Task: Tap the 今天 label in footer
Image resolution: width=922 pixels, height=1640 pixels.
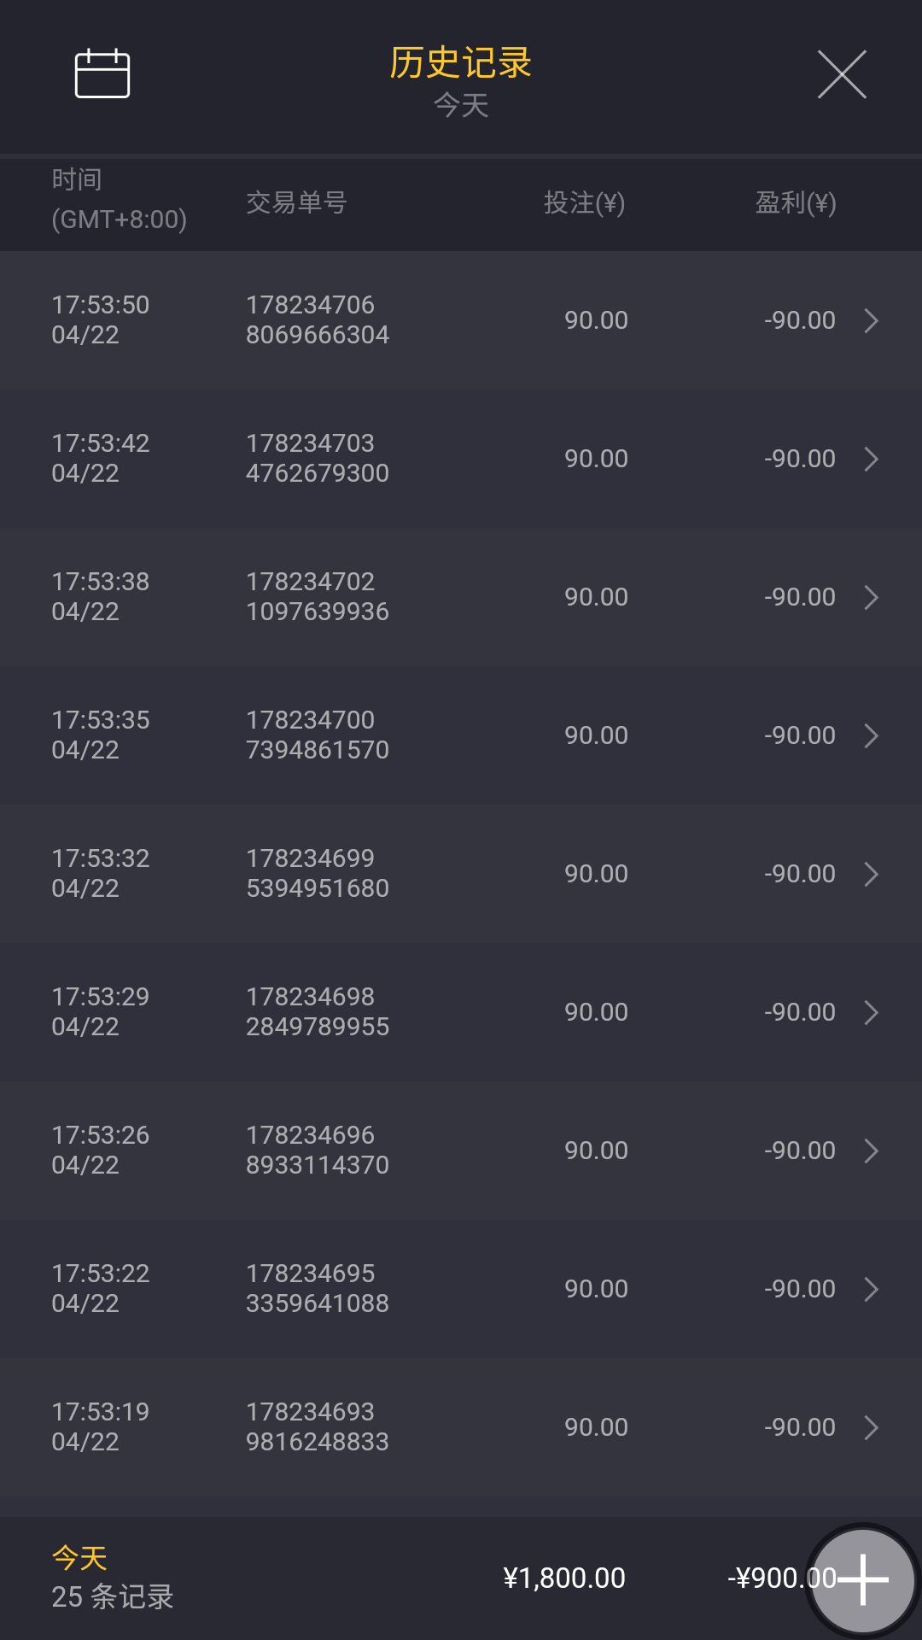Action: click(x=79, y=1558)
